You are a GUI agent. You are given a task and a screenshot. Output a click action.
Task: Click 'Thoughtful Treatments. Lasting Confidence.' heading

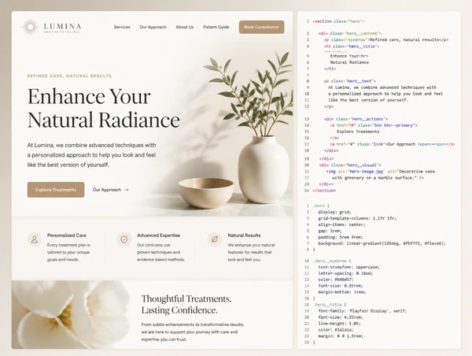tap(186, 305)
